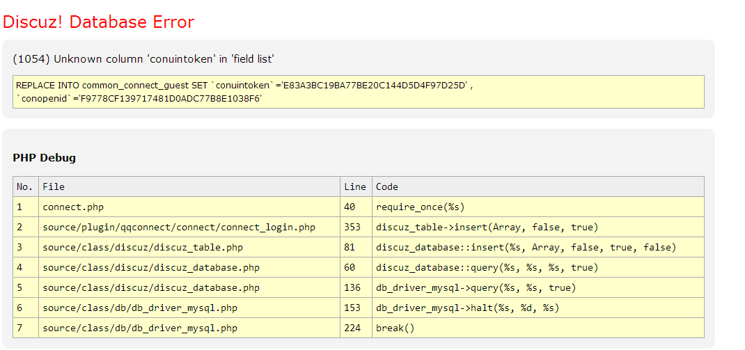
Task: Click the REPLACE INTO SQL query box
Action: click(x=358, y=93)
